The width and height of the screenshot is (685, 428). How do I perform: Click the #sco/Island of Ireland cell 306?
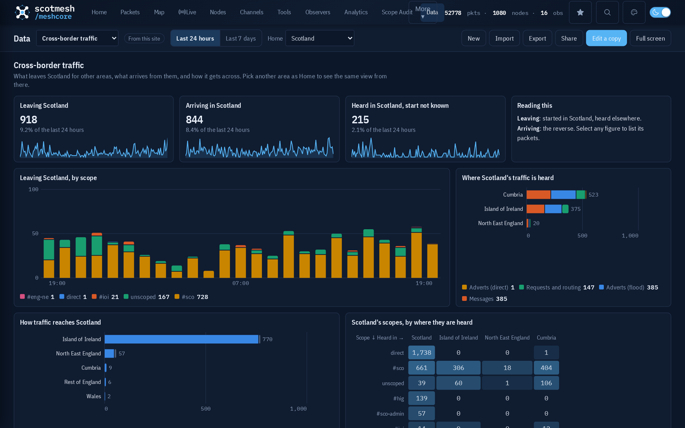(458, 368)
